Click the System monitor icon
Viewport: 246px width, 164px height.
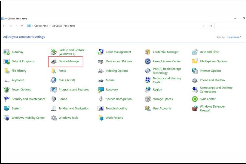coord(7,108)
